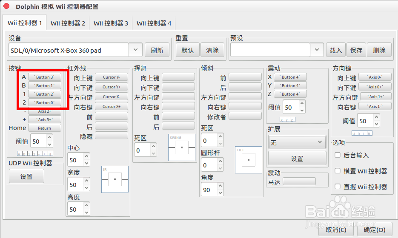Click the A button mapping 'Button 3'
The height and width of the screenshot is (238, 398).
[x=45, y=77]
